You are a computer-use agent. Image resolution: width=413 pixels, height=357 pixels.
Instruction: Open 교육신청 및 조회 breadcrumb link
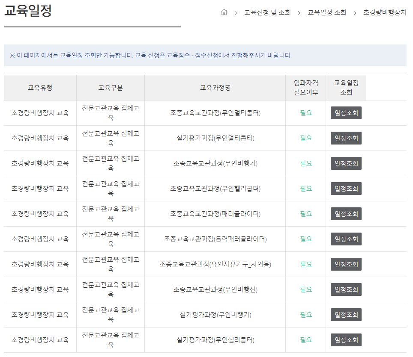[x=267, y=12]
